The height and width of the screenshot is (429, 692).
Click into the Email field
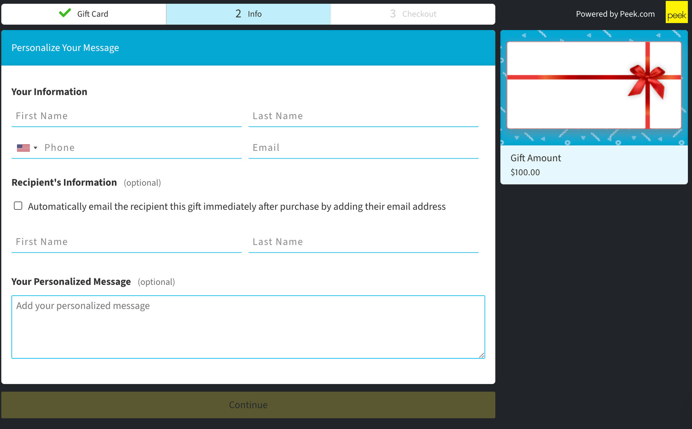363,148
